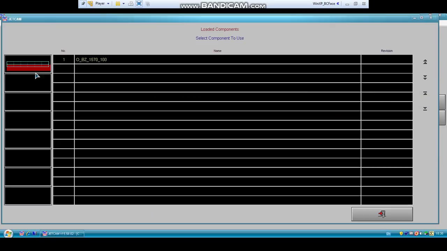Click the send Ctrl+Alt+Del icon
Image resolution: width=447 pixels, height=251 pixels.
point(131,3)
